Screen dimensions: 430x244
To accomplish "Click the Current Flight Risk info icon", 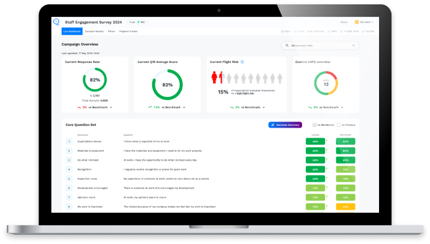I will [x=242, y=62].
